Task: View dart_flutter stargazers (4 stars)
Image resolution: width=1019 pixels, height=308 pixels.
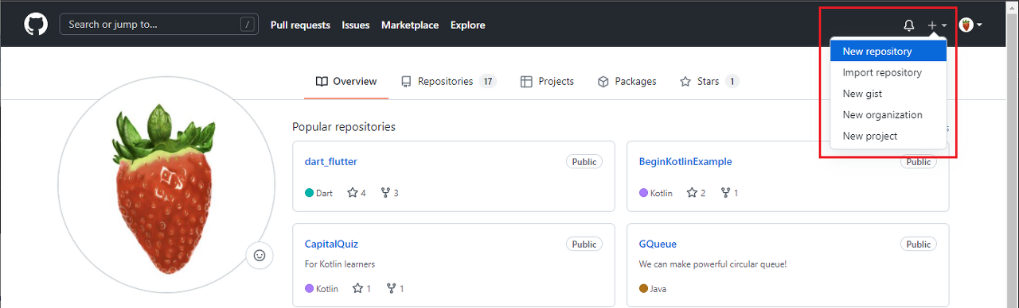Action: (x=357, y=193)
